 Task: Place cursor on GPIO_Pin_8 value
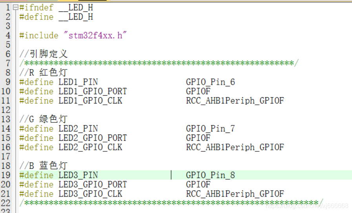coord(210,175)
